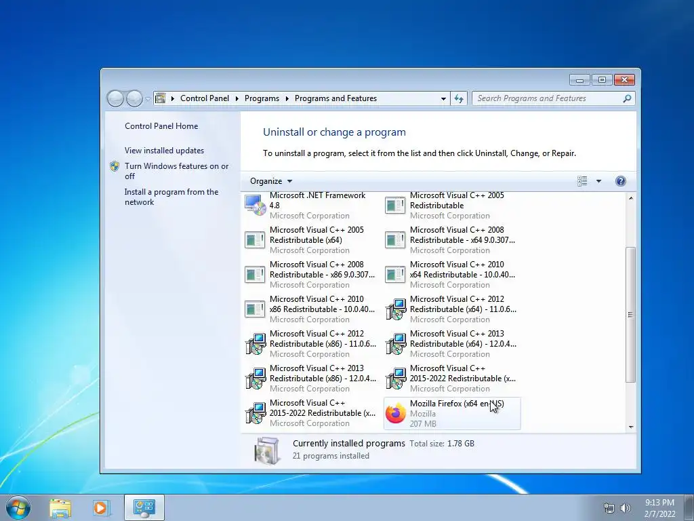Viewport: 694px width, 521px height.
Task: Open View installed updates link
Action: 164,150
